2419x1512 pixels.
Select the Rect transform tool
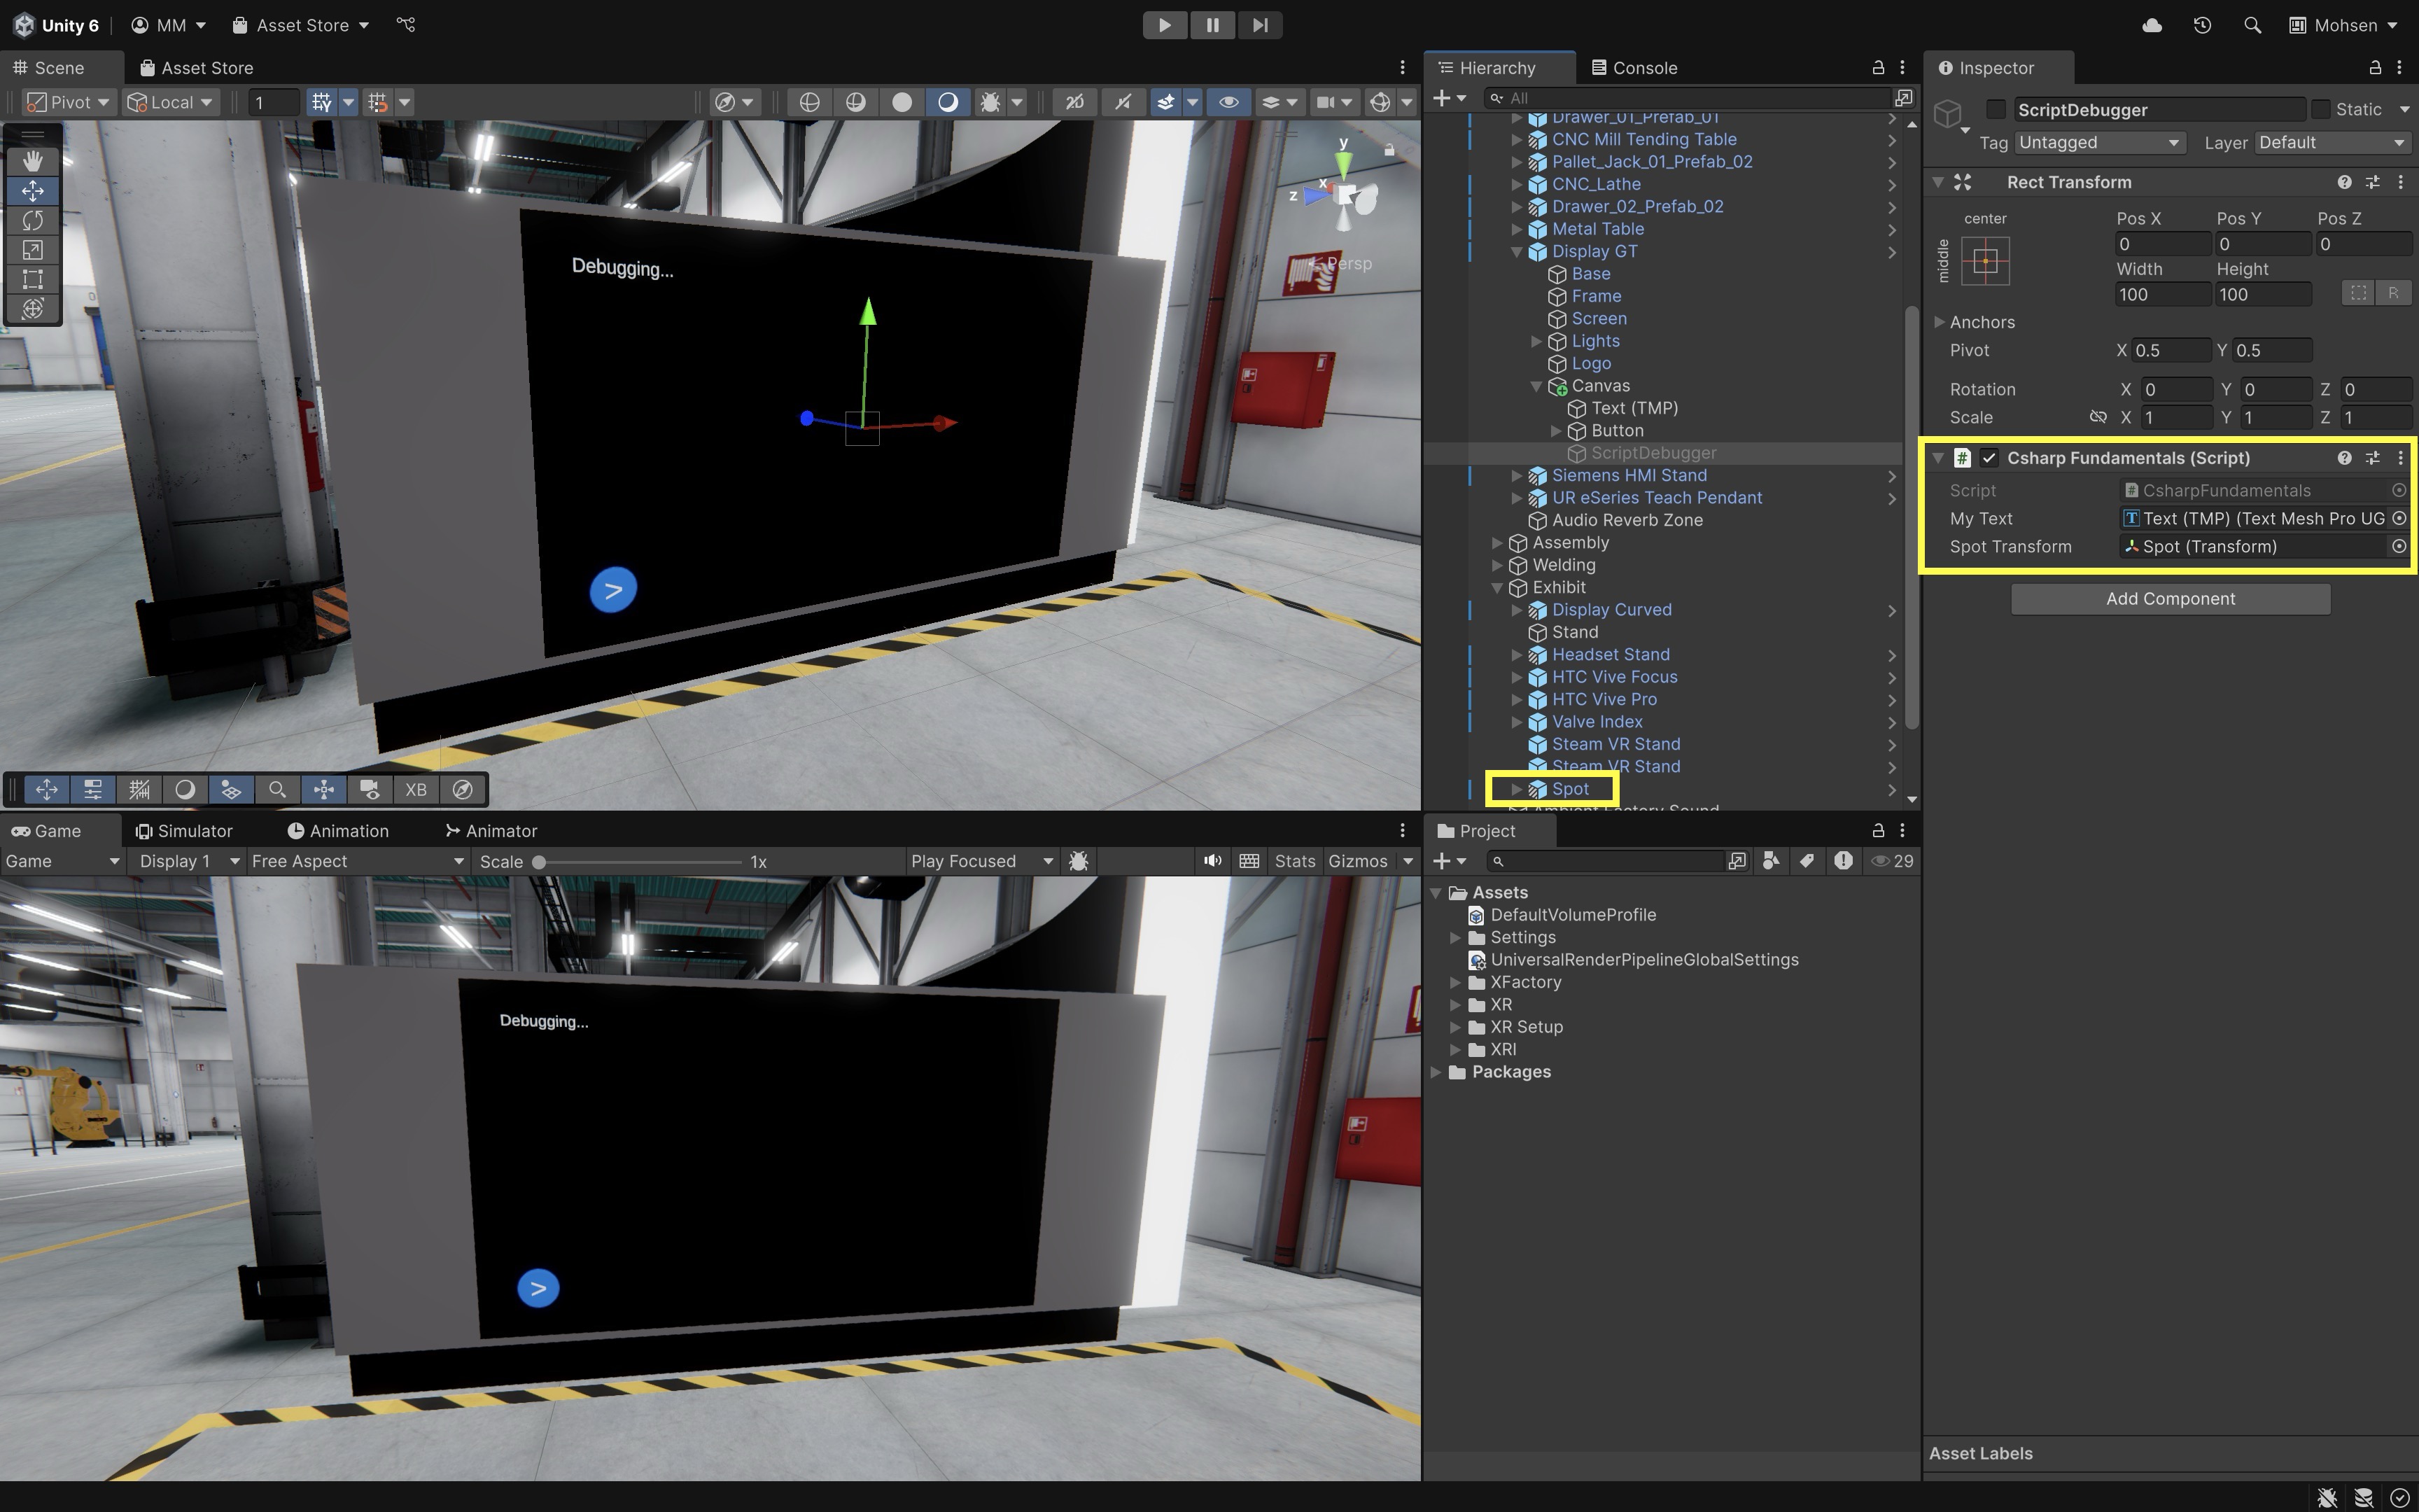coord(32,279)
